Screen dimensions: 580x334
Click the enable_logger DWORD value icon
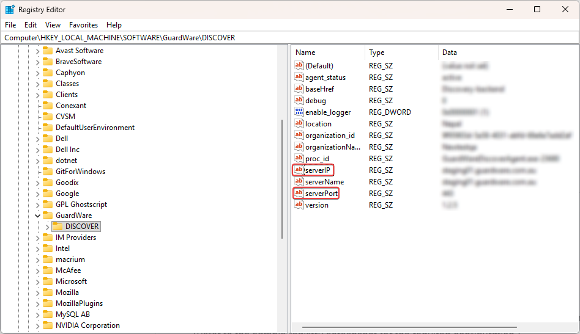coord(299,112)
